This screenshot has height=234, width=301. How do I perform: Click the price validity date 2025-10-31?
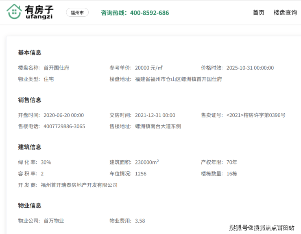point(250,68)
